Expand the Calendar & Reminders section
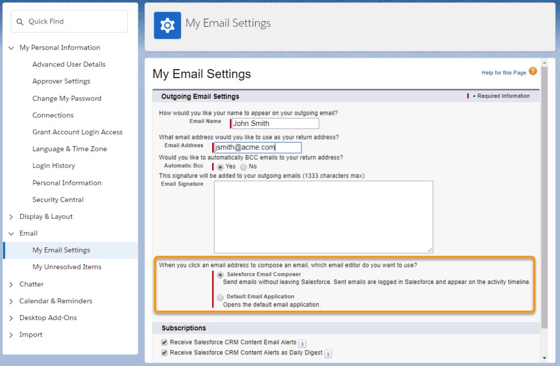 tap(11, 301)
